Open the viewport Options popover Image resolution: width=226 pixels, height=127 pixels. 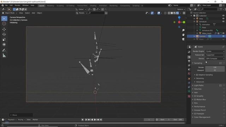[181, 10]
